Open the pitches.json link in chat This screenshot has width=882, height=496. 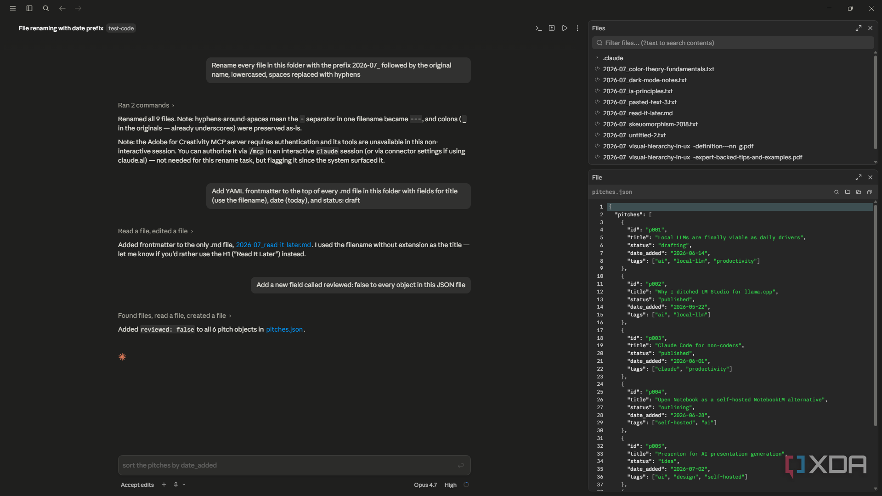(x=284, y=329)
